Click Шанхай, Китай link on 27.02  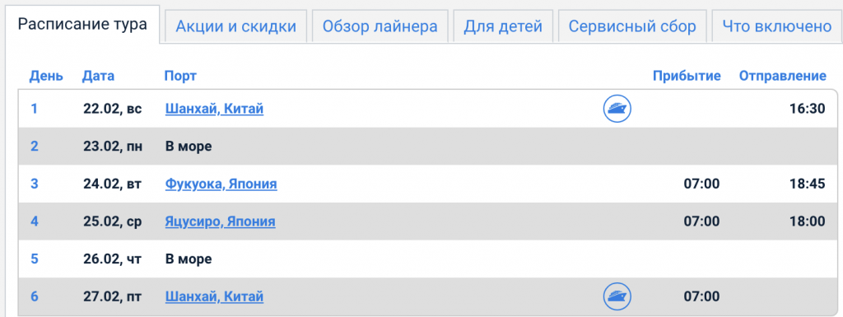pos(214,296)
